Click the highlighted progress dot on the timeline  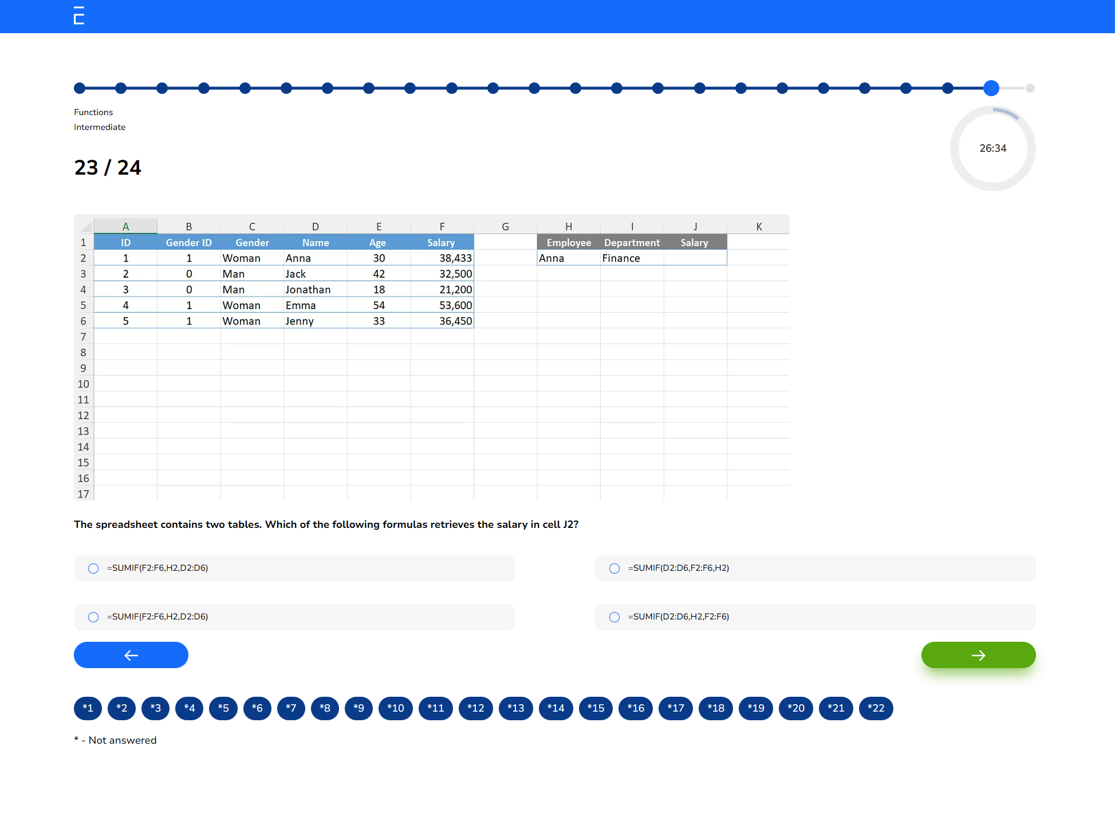tap(992, 88)
